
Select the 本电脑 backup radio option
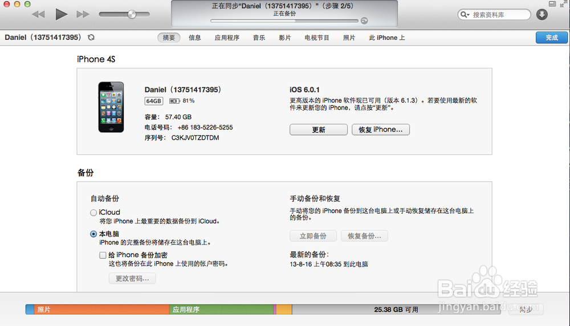coord(93,234)
